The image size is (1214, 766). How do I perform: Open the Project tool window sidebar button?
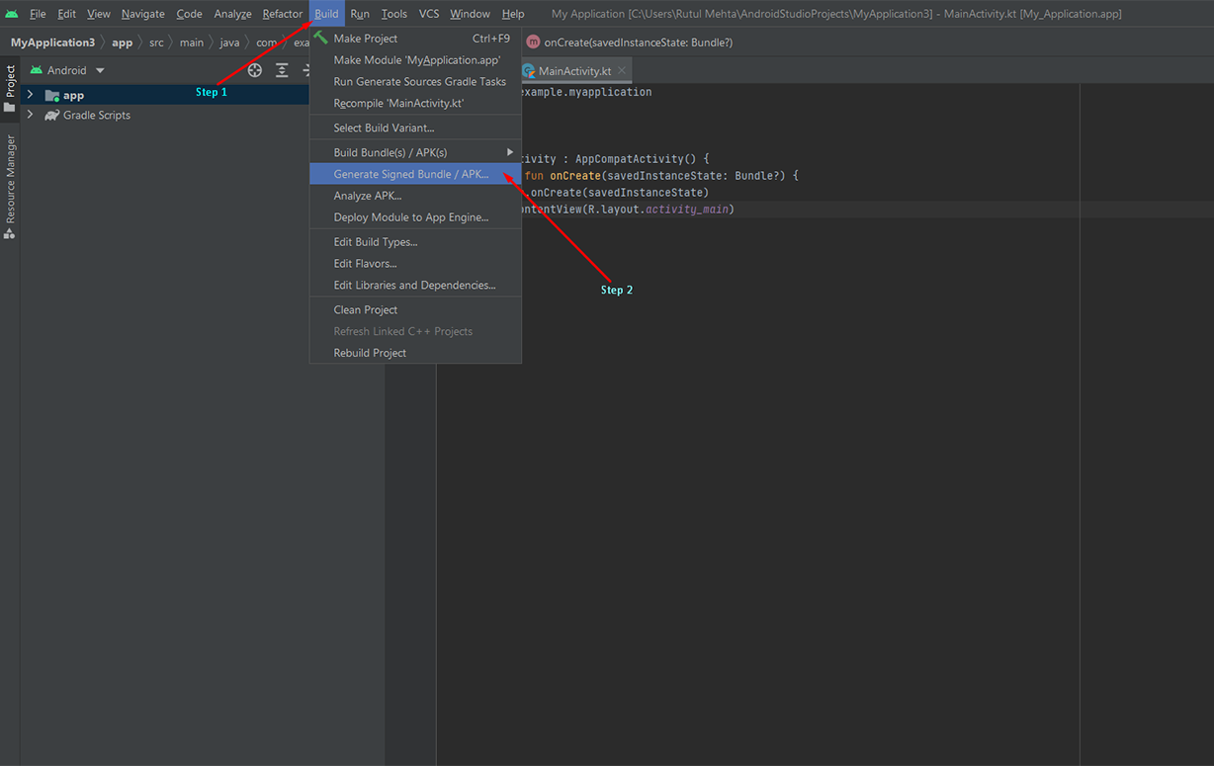point(10,89)
